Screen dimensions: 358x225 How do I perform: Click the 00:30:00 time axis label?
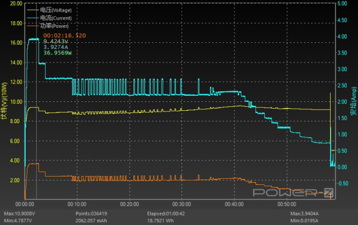pyautogui.click(x=182, y=204)
